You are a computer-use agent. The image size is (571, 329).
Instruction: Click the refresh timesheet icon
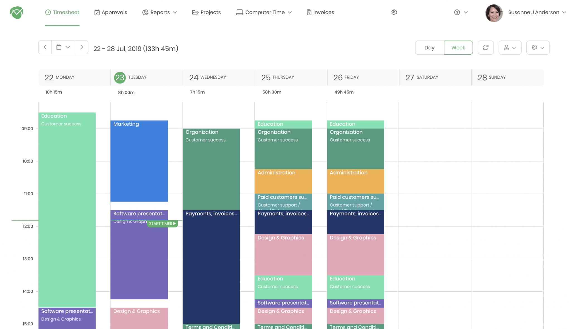click(486, 47)
